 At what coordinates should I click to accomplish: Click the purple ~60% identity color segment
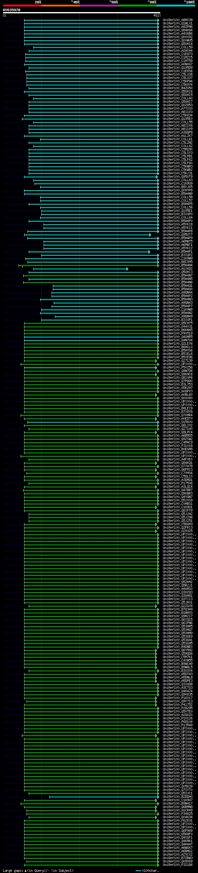tap(99, 6)
